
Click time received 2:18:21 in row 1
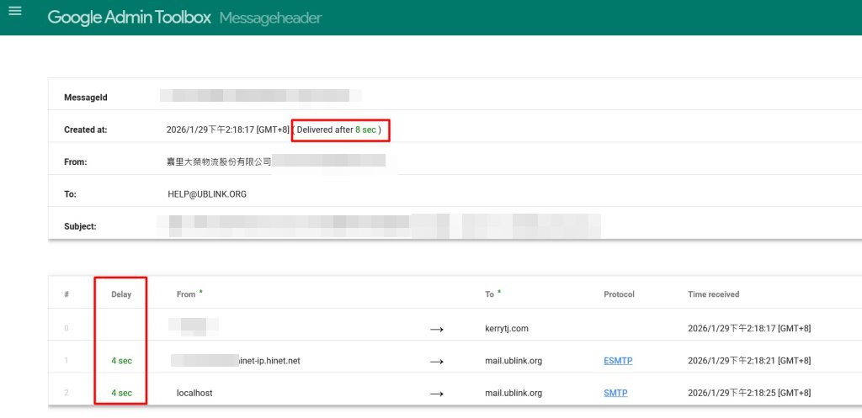pos(749,361)
